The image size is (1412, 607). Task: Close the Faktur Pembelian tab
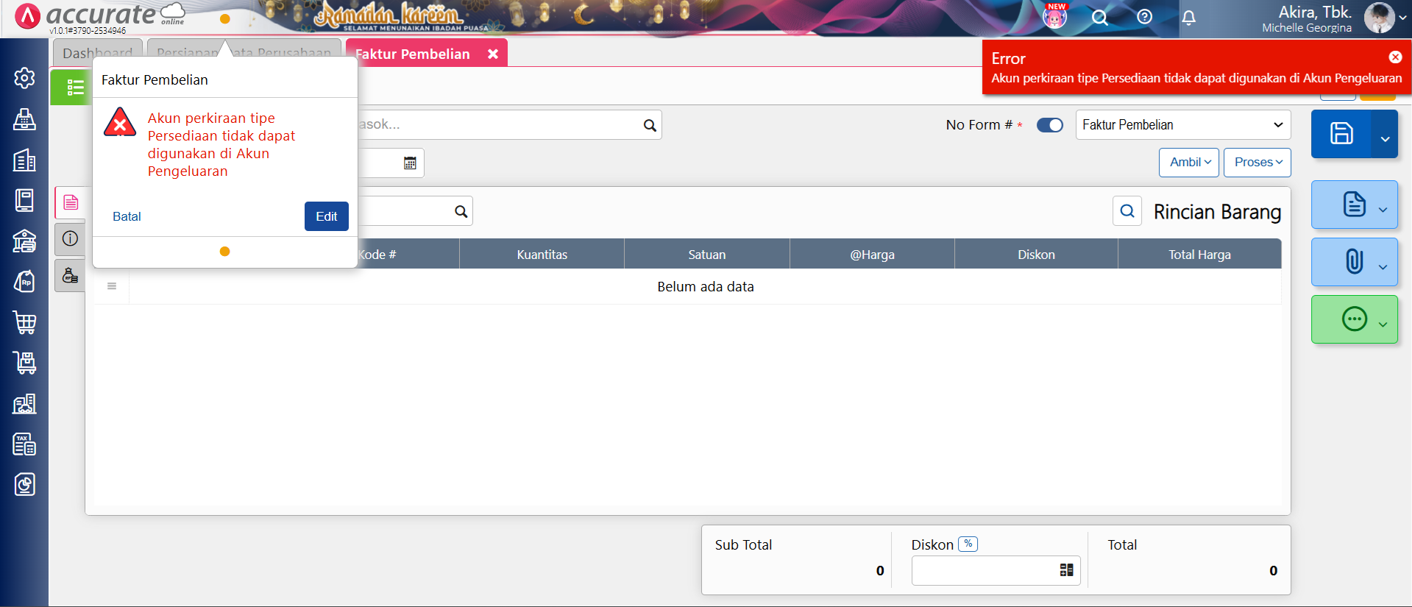pyautogui.click(x=493, y=54)
